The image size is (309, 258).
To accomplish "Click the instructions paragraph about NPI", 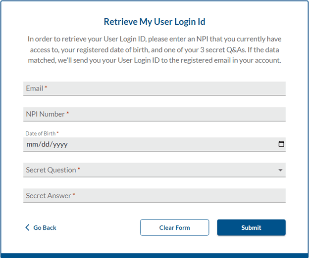I will coord(154,49).
